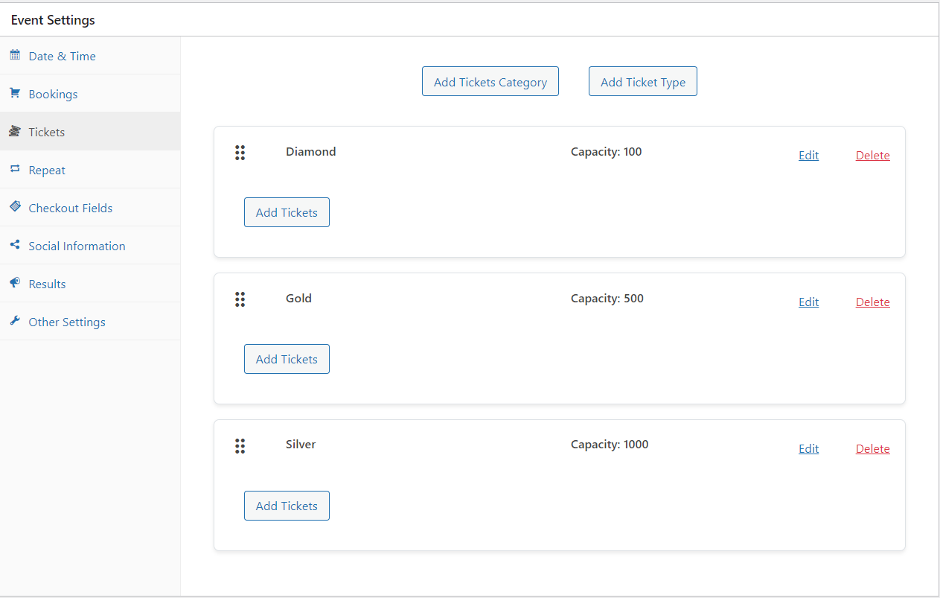This screenshot has height=598, width=940.
Task: Click the repeat arrows icon beside Repeat
Action: [x=14, y=169]
